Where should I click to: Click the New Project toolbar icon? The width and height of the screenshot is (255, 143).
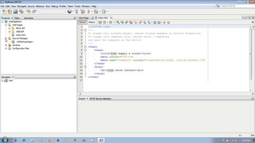tap(10, 12)
